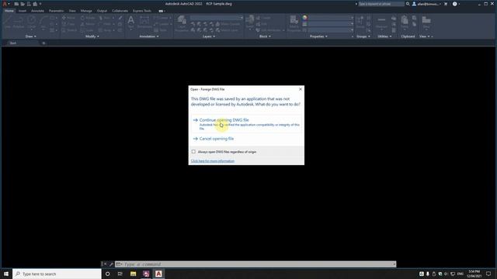Select the Polyline tool

pos(19,22)
